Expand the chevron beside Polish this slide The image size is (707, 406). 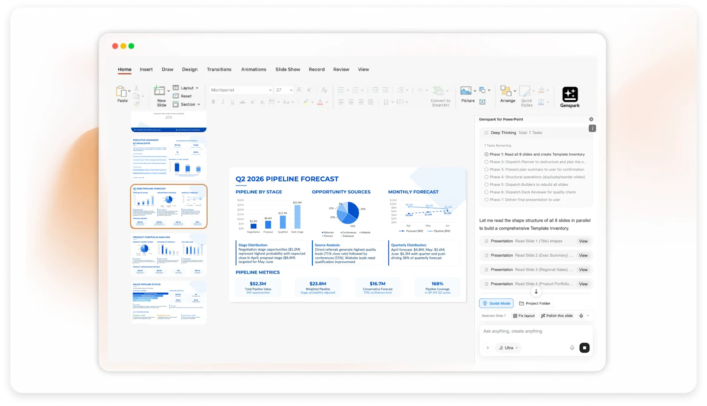588,316
